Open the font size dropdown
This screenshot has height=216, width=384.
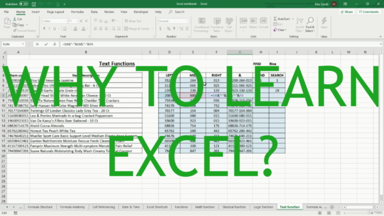[x=76, y=21]
